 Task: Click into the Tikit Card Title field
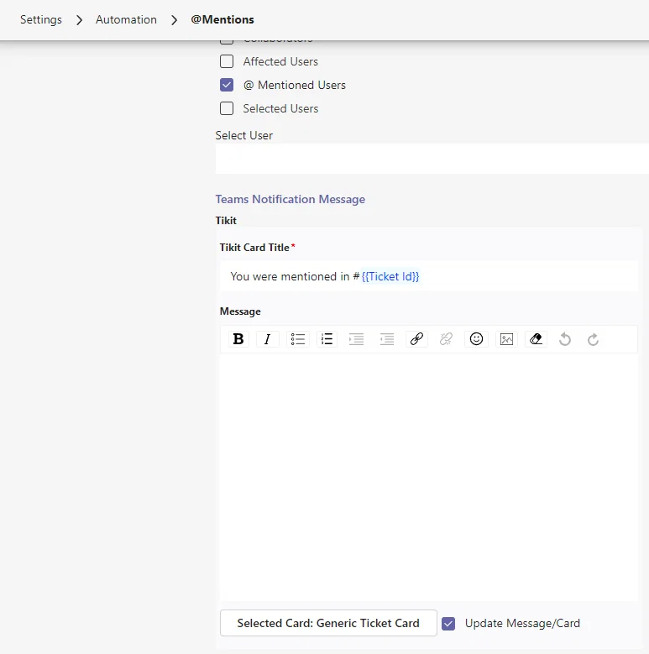[x=429, y=276]
